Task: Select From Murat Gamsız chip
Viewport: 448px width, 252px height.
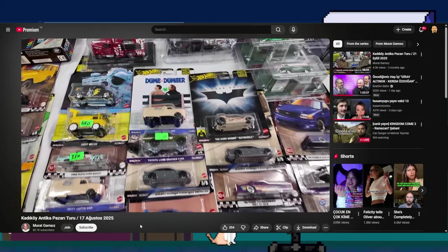Action: click(389, 44)
